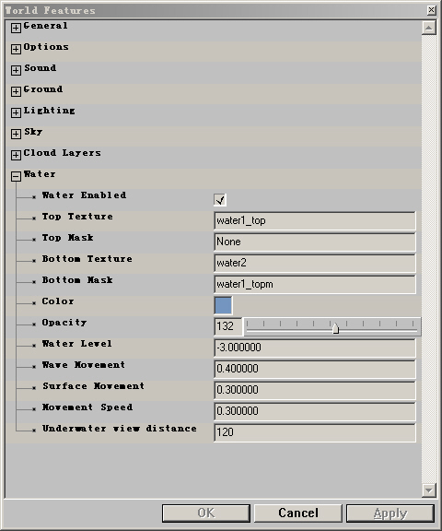
Task: Expand the Sky section
Action: 16,134
